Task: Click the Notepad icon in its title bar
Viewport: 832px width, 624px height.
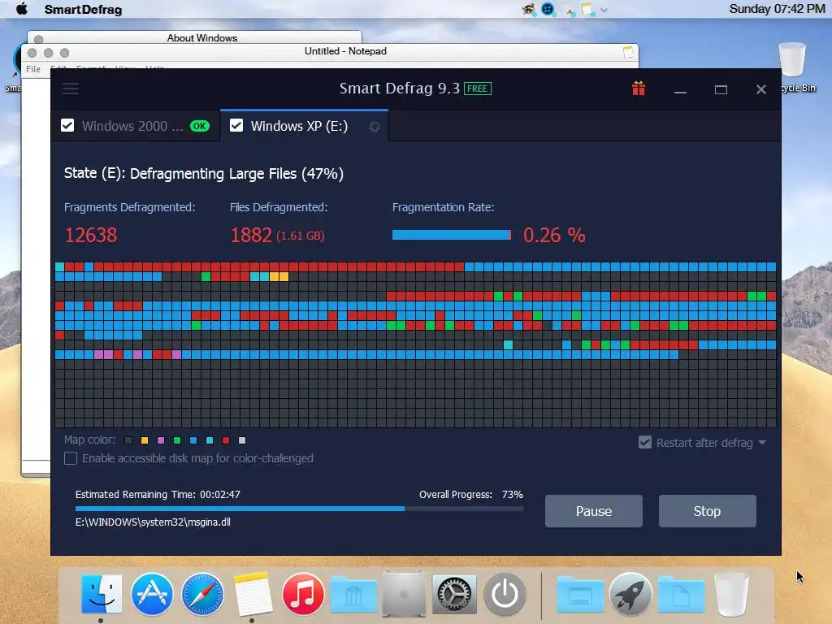Action: [x=628, y=51]
